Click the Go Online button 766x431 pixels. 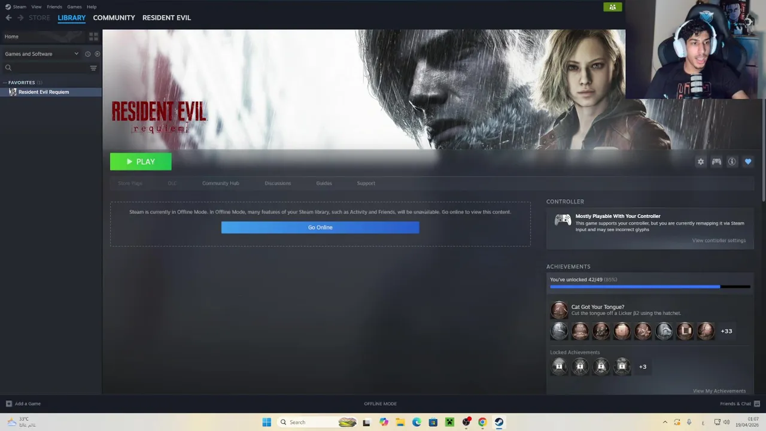pos(320,227)
